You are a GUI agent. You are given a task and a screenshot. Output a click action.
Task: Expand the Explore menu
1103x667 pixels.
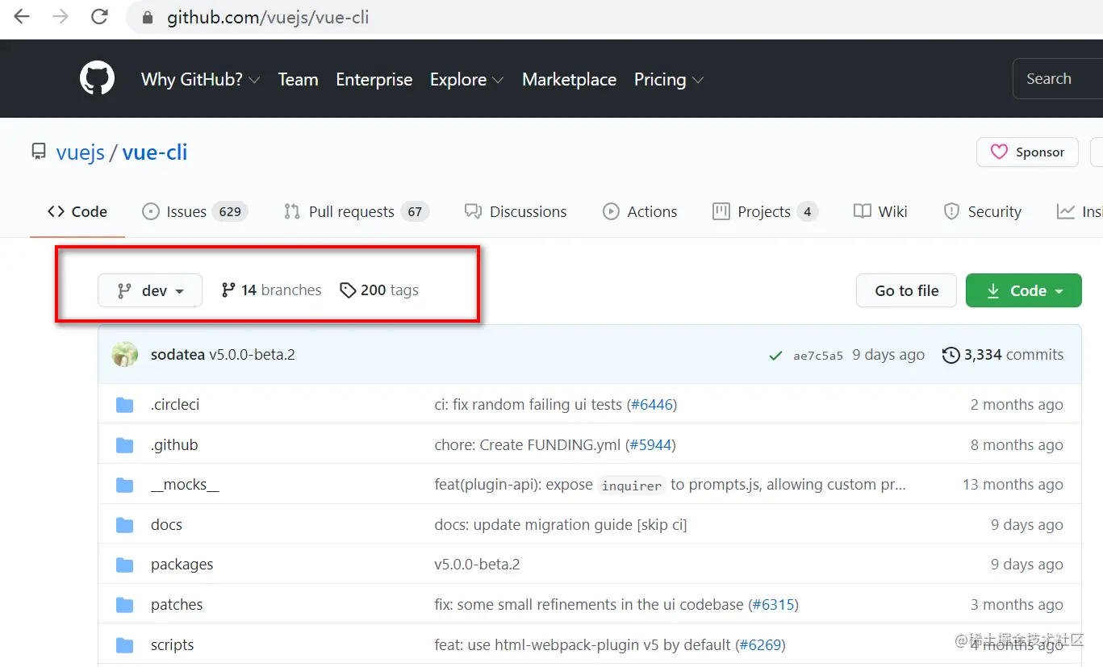(x=466, y=79)
